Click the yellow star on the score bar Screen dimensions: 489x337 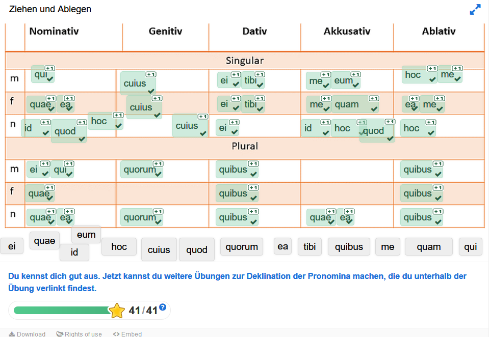pos(117,311)
